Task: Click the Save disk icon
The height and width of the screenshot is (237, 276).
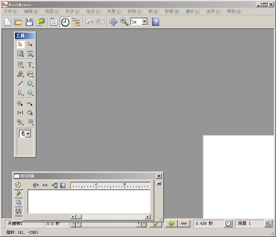Action: coord(29,22)
